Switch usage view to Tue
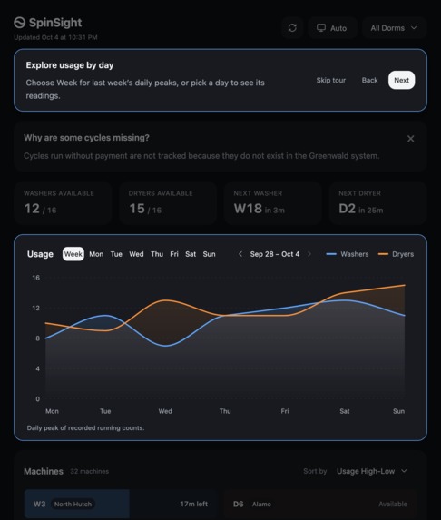This screenshot has width=441, height=520. point(116,254)
